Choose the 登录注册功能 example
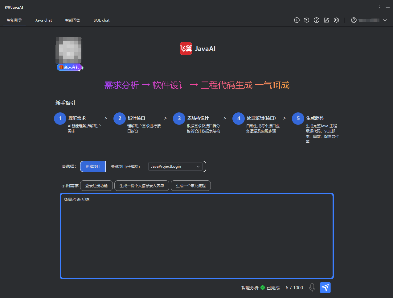393x298 pixels. pyautogui.click(x=96, y=186)
